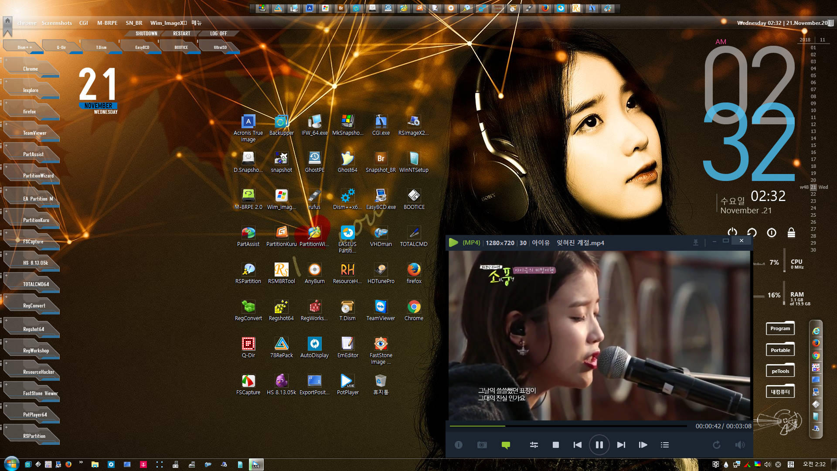Select the UltraISO tab
This screenshot has width=837, height=471.
coord(220,47)
